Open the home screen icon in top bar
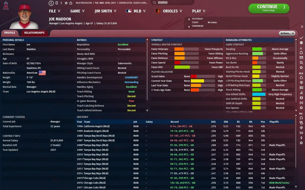Screen dimensions: 305x190 tap(71, 3)
